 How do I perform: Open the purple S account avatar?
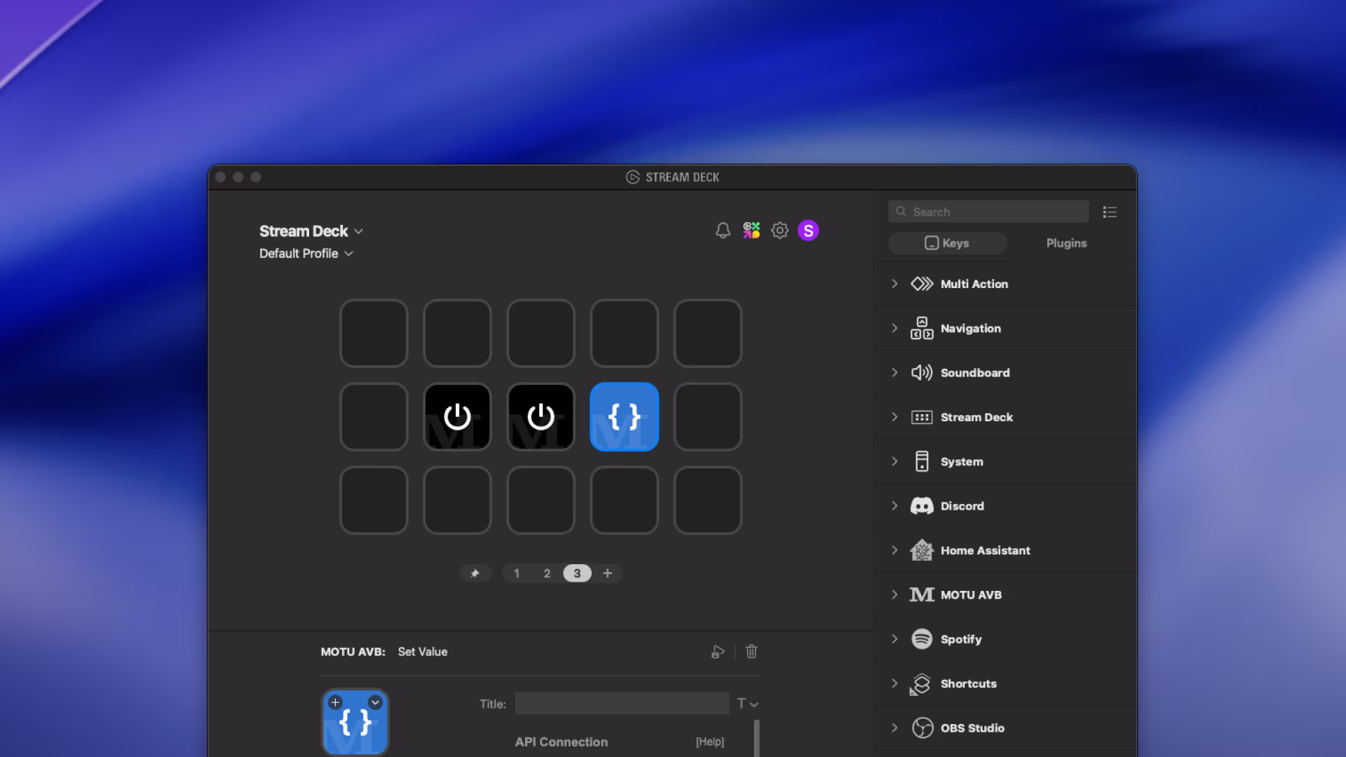(x=808, y=231)
